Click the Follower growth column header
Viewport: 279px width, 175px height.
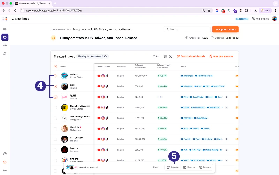pyautogui.click(x=164, y=66)
